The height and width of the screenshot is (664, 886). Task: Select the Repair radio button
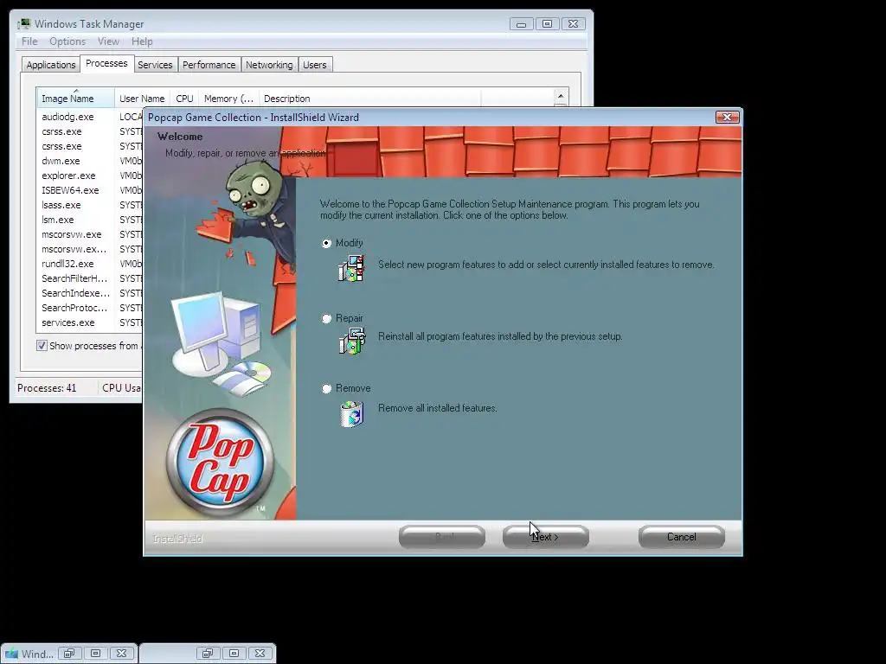pyautogui.click(x=326, y=318)
